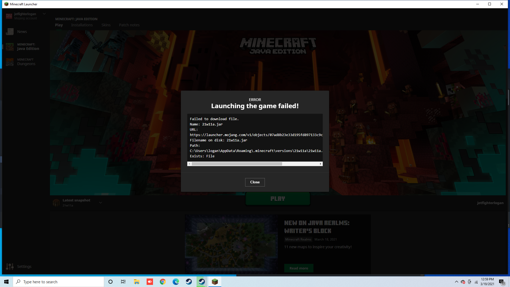Screen dimensions: 510x287
Task: Click the Latest snapshot crafting table icon
Action: coord(56,202)
